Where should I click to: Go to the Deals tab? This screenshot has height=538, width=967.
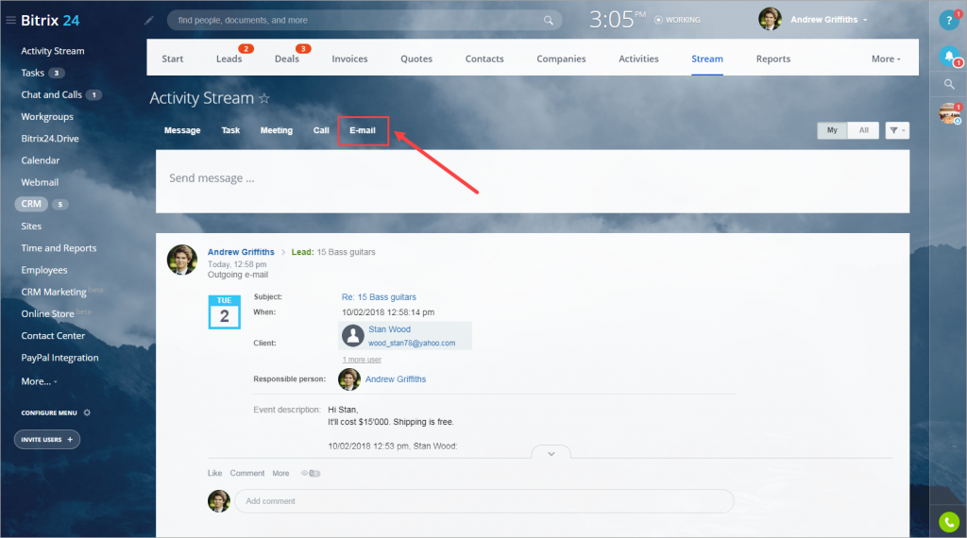(x=287, y=59)
